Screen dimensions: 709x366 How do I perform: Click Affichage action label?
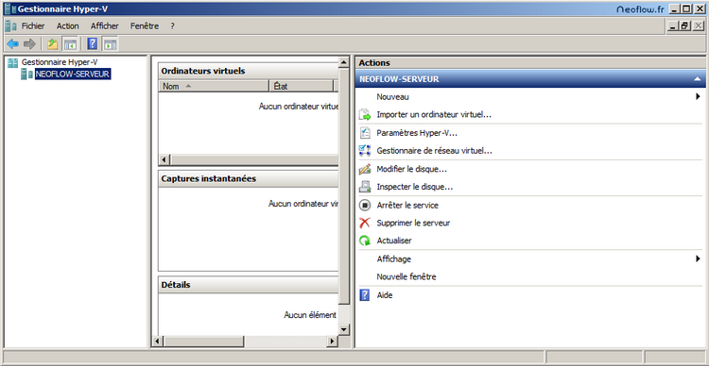point(394,259)
